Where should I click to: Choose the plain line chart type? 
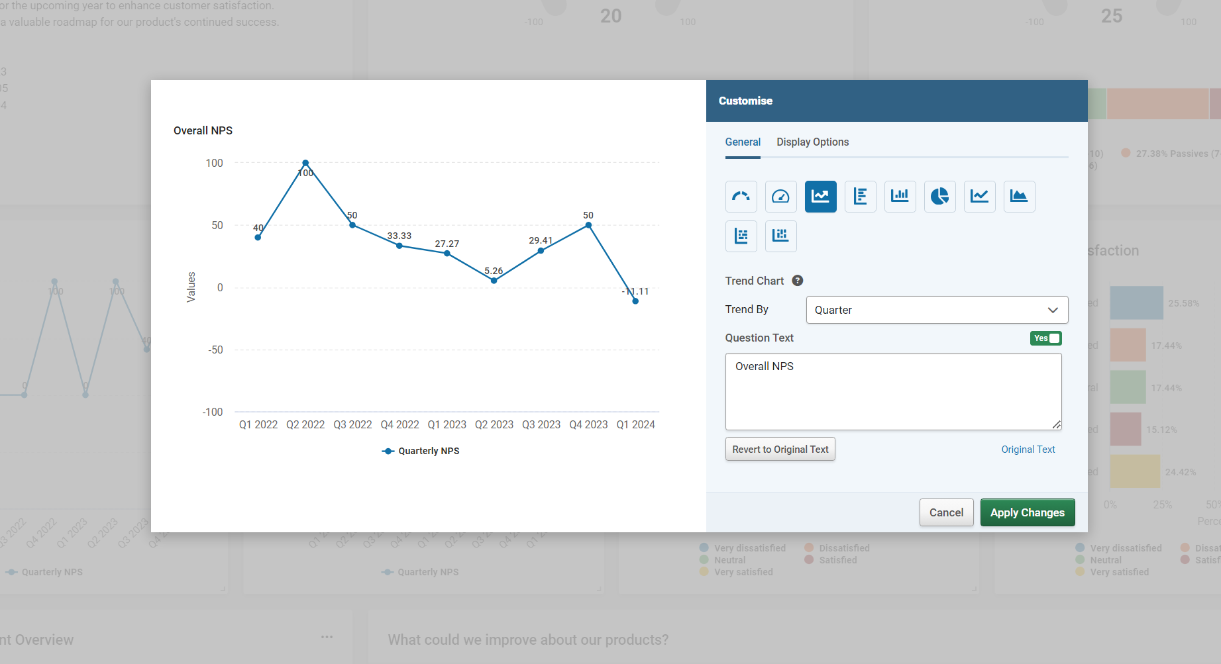[979, 197]
